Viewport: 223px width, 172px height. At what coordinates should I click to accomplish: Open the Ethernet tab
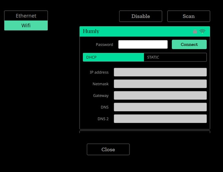(26, 16)
